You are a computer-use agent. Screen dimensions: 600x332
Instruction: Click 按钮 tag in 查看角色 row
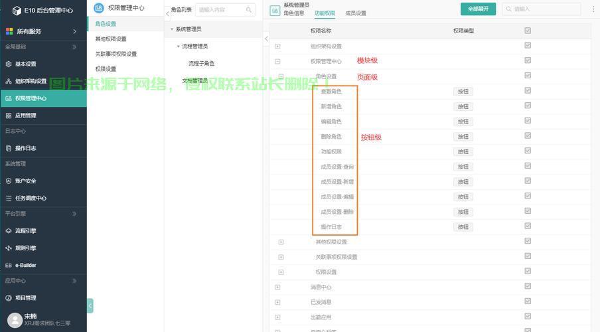point(463,92)
